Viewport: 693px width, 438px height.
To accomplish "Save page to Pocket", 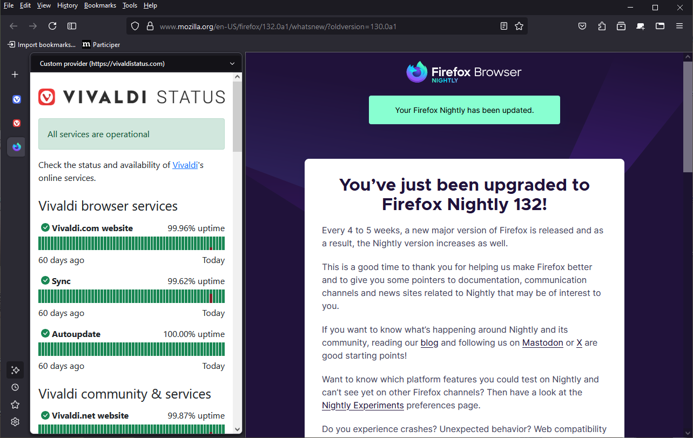I will [x=582, y=26].
